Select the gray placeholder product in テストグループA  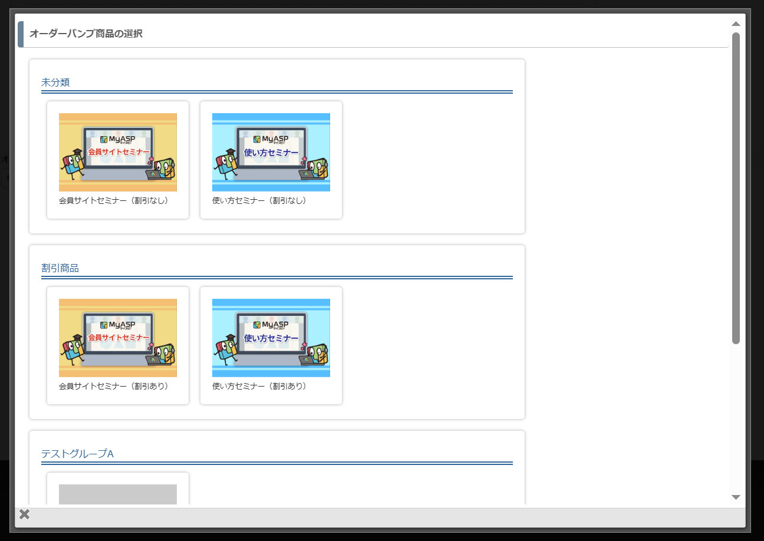[118, 494]
